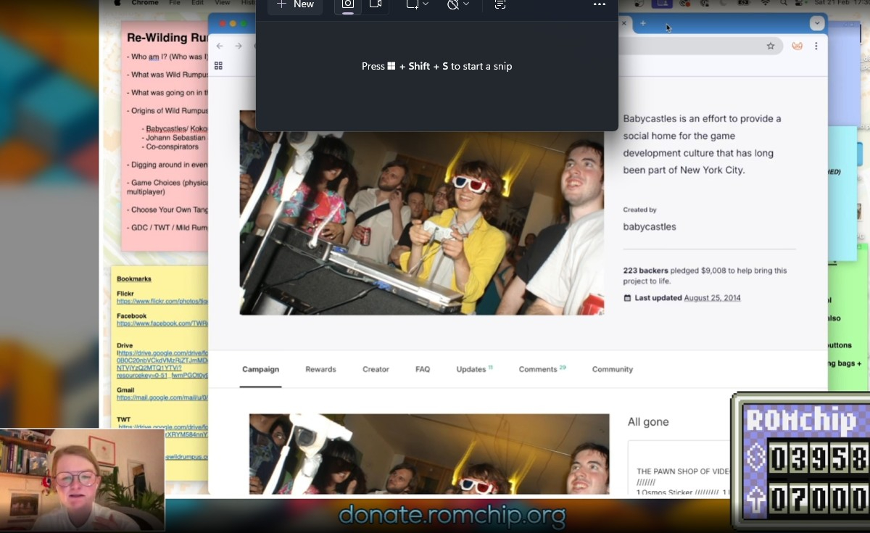Expand the snip delay timer dropdown
The height and width of the screenshot is (533, 870).
pos(458,4)
